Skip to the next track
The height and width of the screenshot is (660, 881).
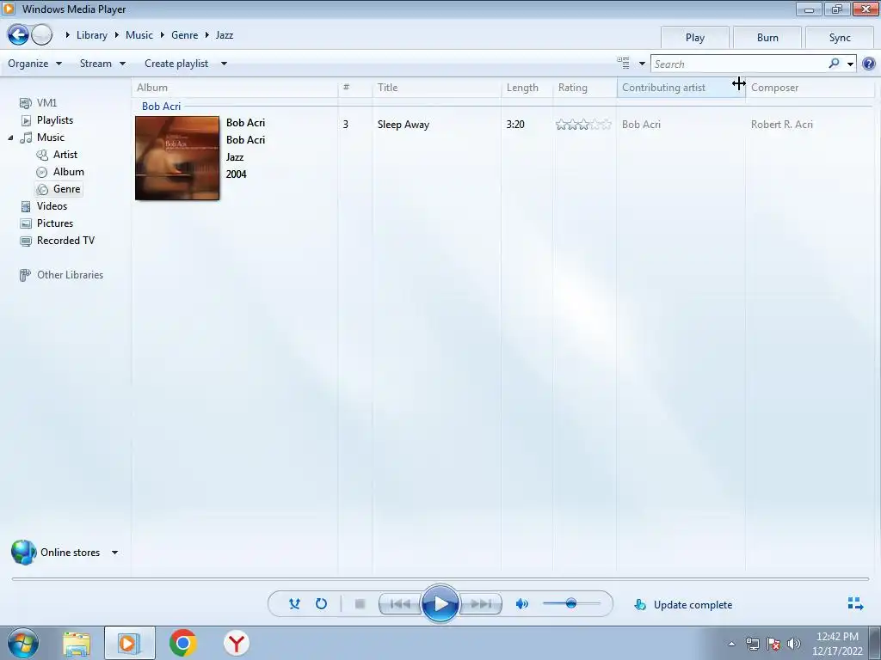[x=480, y=604]
